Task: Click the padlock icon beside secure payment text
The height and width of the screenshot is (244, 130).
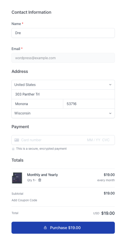Action: click(13, 149)
